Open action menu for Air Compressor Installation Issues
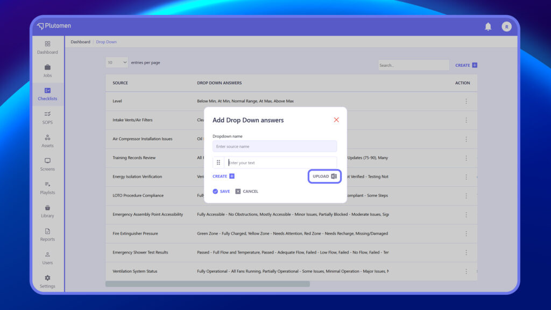This screenshot has height=310, width=551. click(466, 139)
